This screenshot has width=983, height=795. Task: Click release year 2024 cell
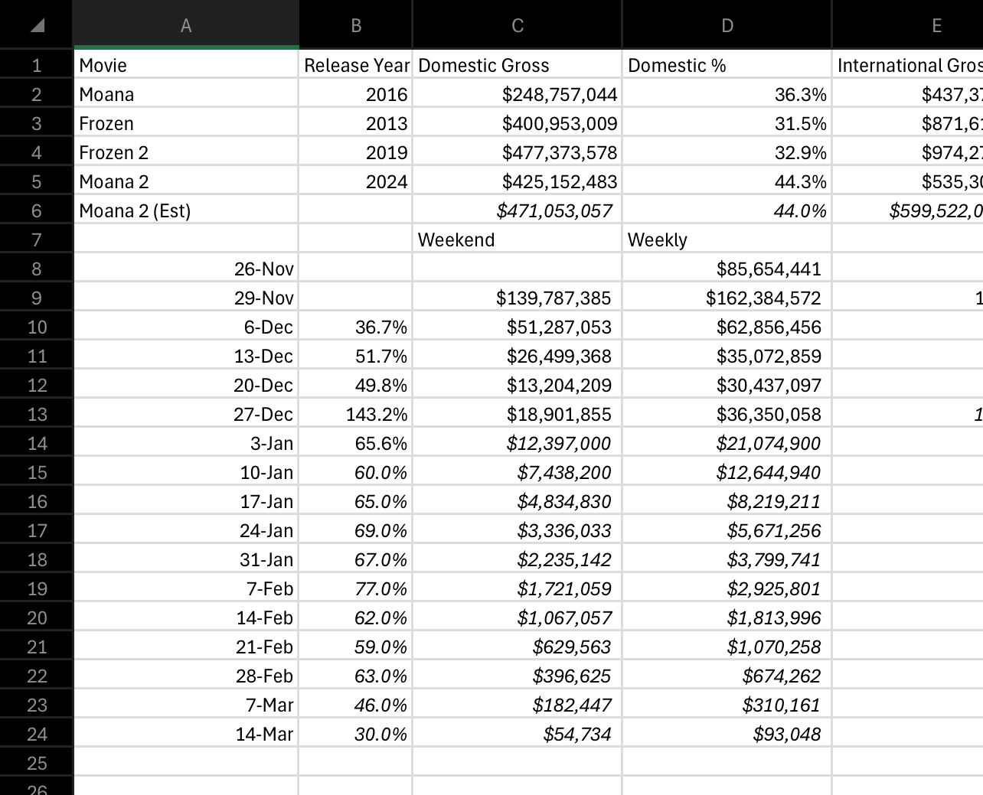pyautogui.click(x=356, y=181)
